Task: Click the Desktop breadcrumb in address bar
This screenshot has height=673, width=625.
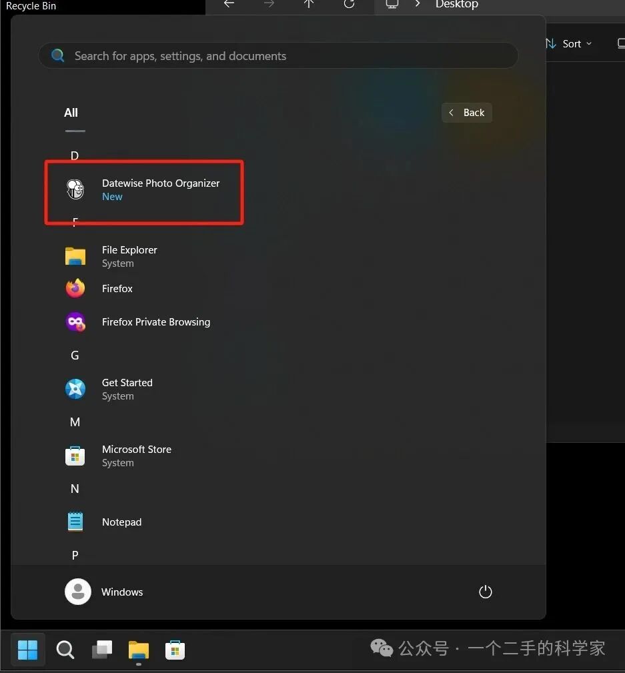Action: coord(457,4)
